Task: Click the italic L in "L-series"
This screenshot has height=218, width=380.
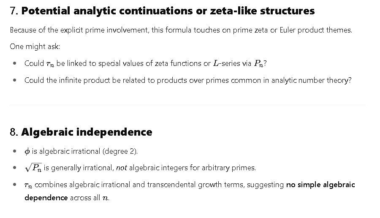Action: (x=215, y=63)
